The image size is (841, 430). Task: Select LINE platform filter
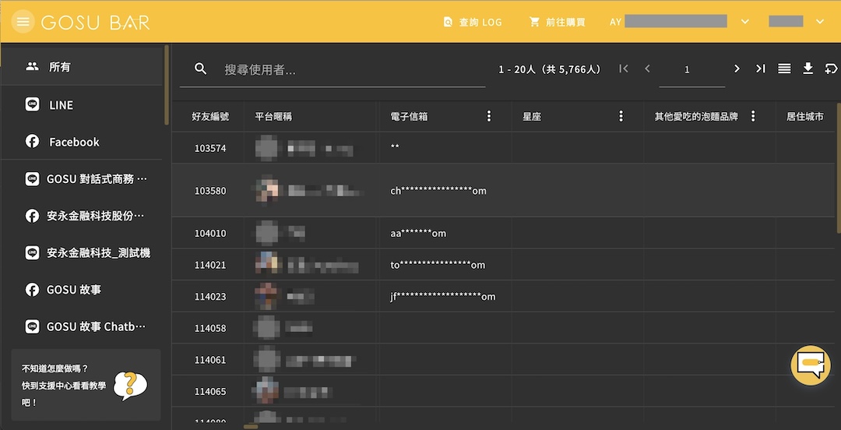[x=82, y=104]
